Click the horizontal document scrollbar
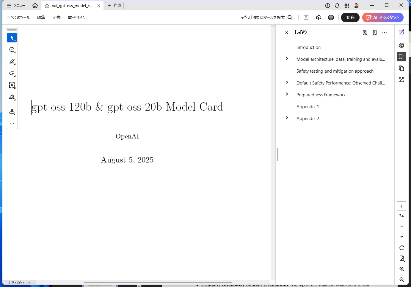 coord(158,282)
